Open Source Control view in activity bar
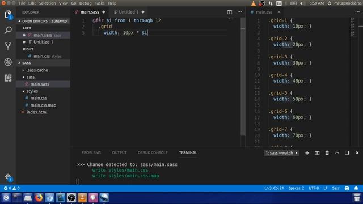Viewport: 363px width, 204px height. tap(8, 46)
